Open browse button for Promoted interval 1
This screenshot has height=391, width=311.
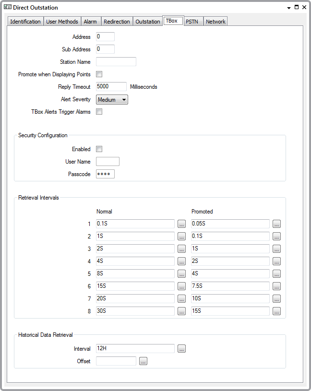pos(276,224)
